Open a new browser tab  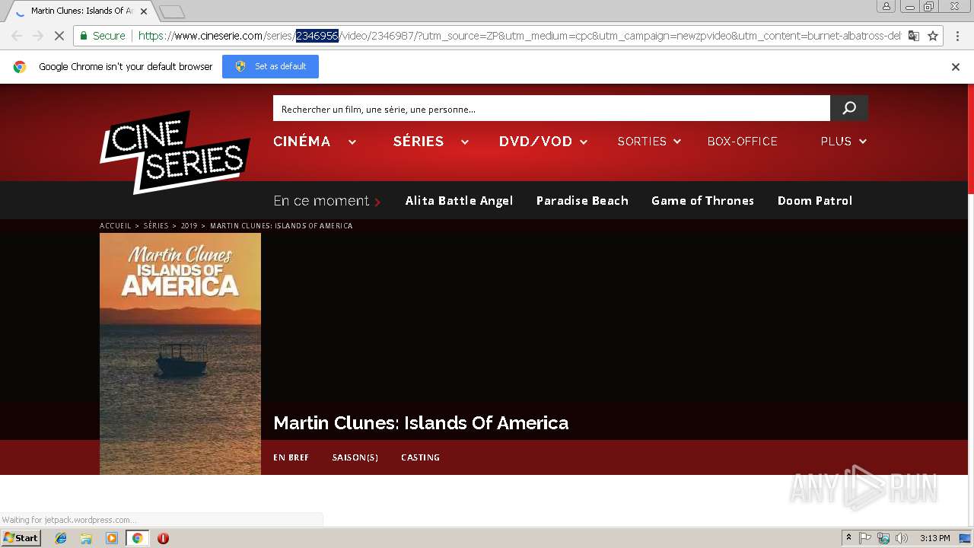click(173, 11)
